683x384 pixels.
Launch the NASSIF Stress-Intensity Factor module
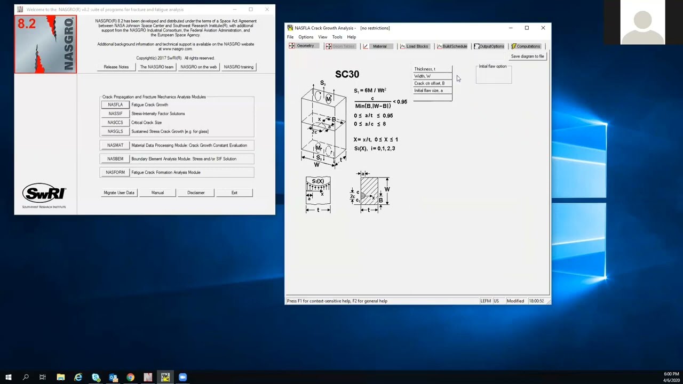(115, 114)
